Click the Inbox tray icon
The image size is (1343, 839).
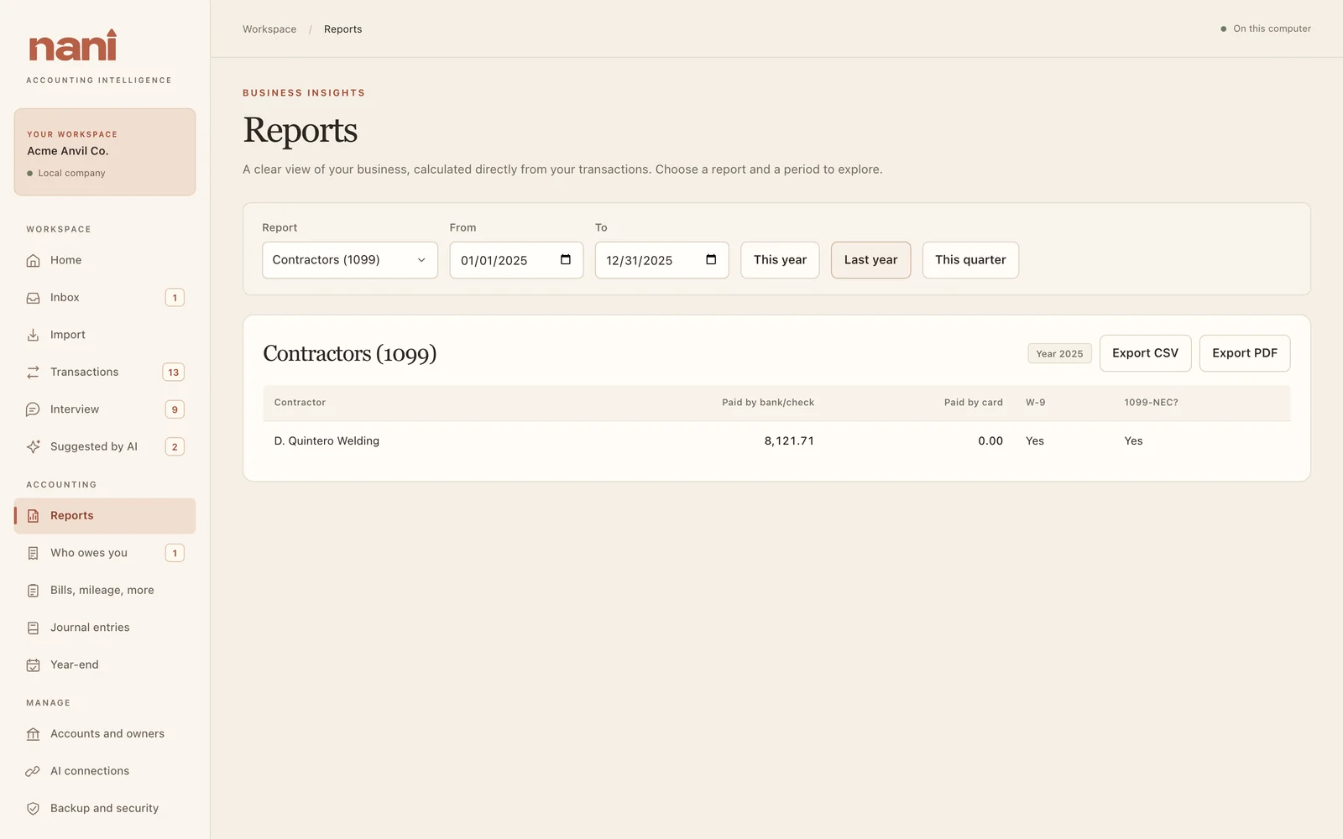33,298
